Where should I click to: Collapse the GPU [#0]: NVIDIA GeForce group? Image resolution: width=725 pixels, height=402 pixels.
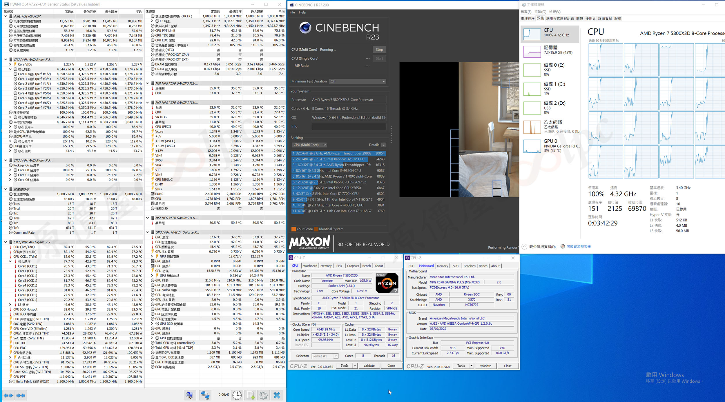(x=148, y=232)
